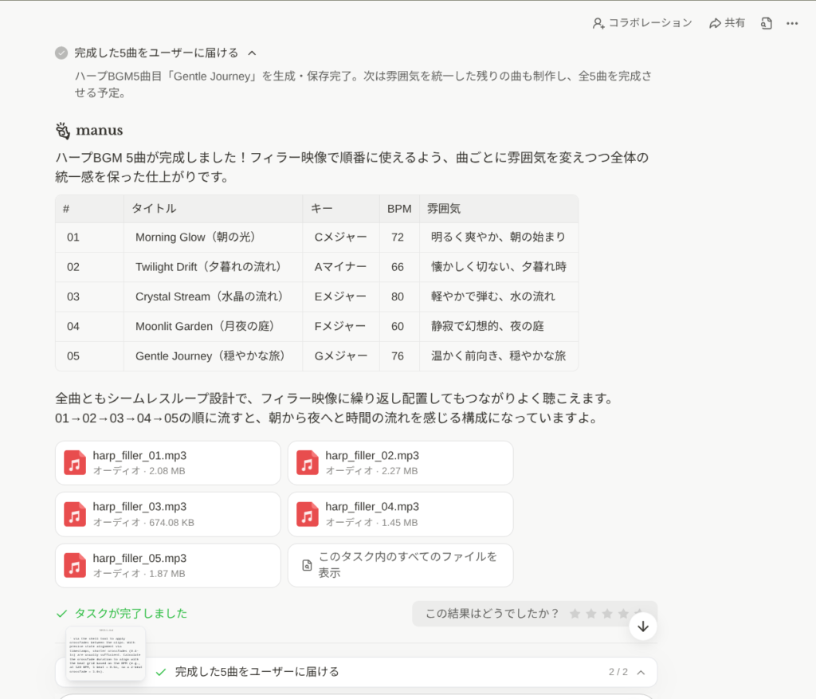Rate the result with the third star

coord(606,614)
